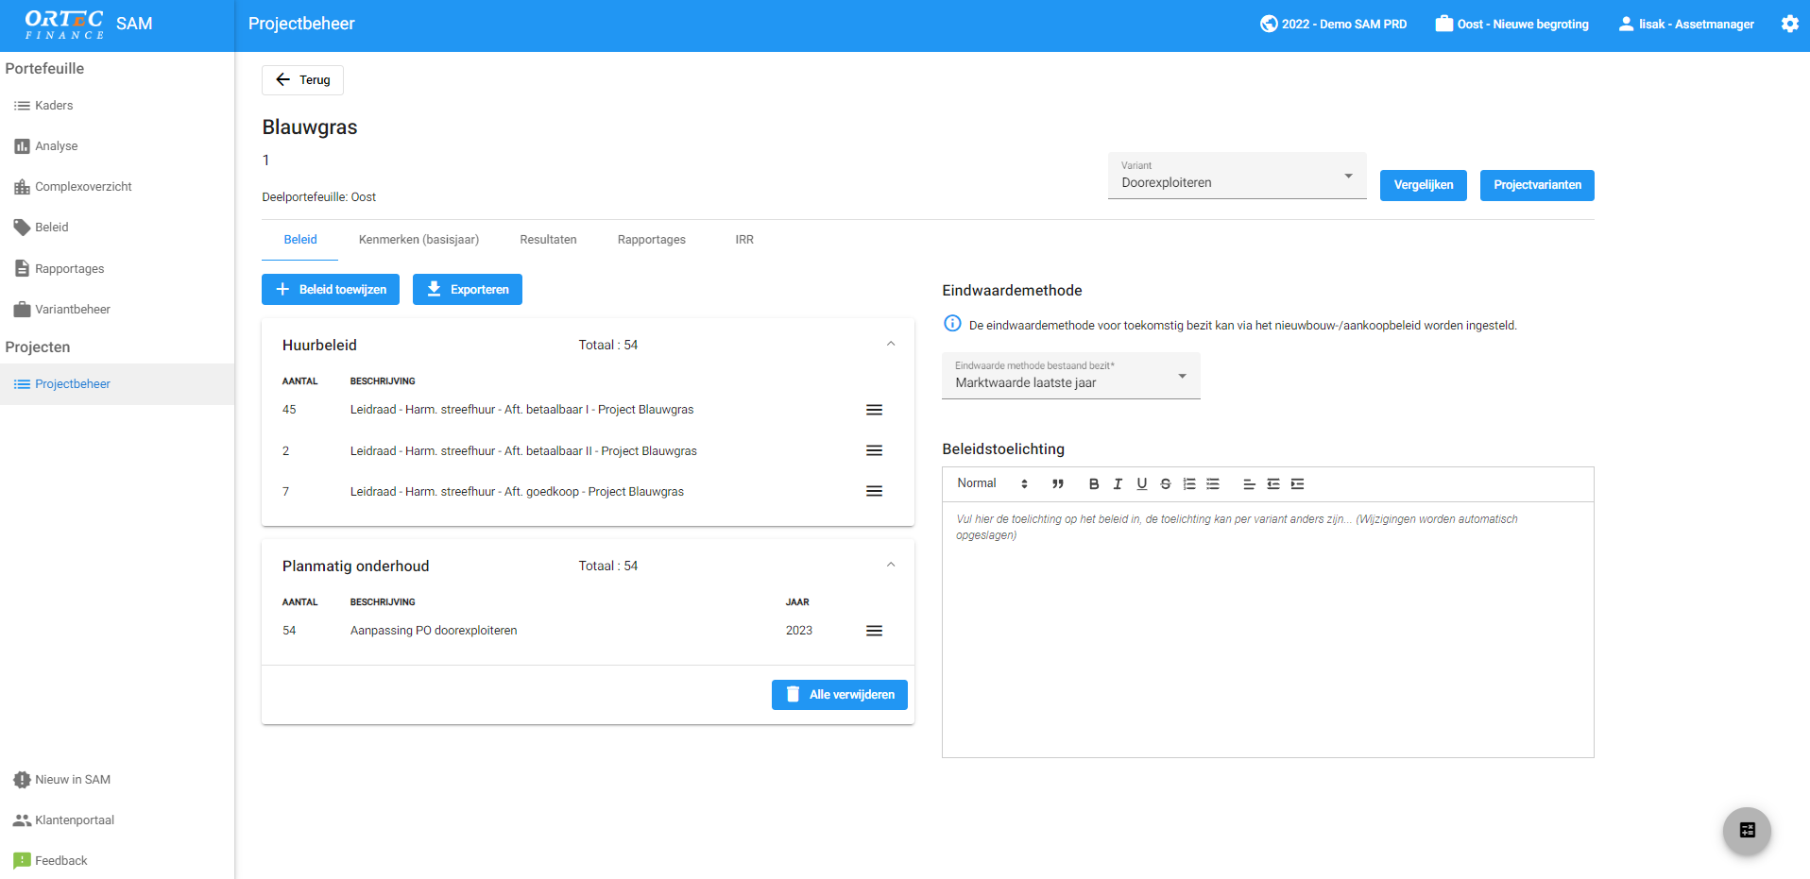Toggle underline text formatting

1141,484
